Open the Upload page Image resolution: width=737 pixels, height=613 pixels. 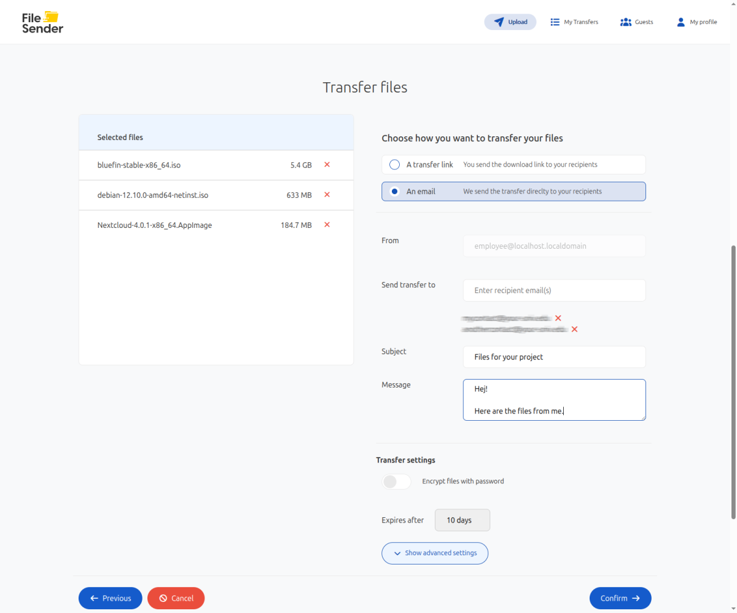click(510, 22)
